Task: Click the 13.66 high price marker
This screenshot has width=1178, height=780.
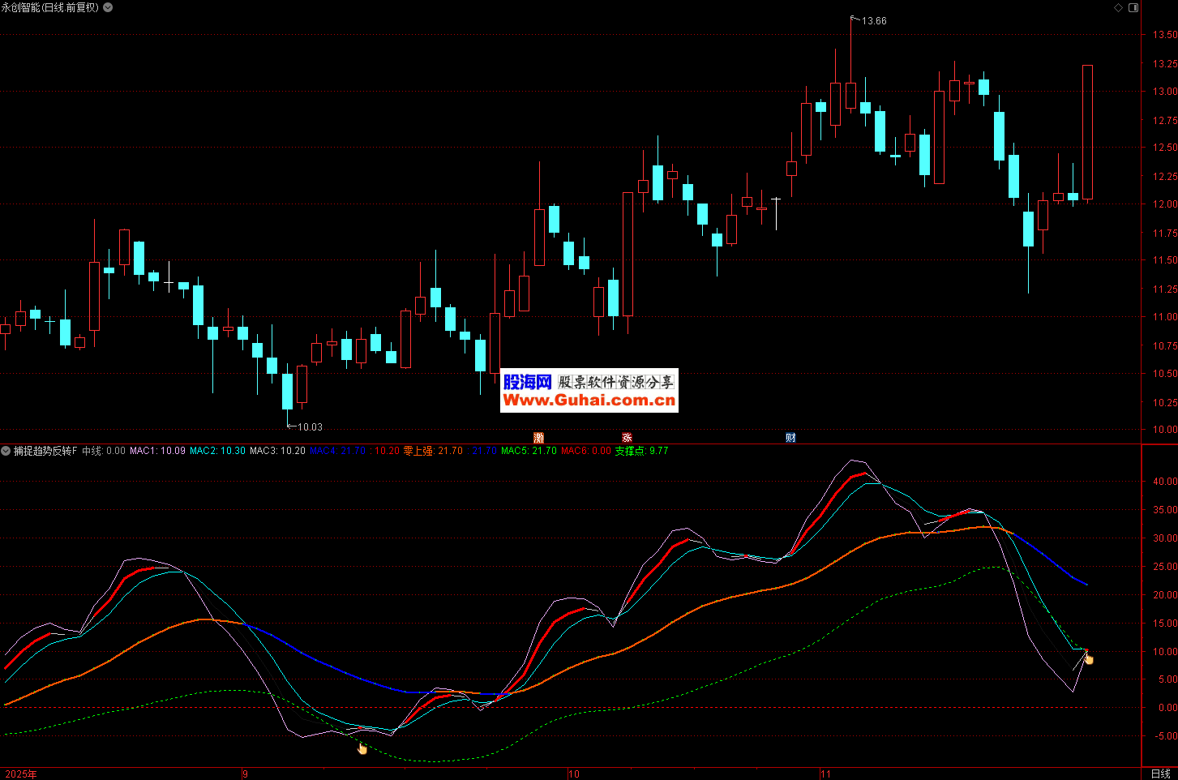Action: pos(873,21)
